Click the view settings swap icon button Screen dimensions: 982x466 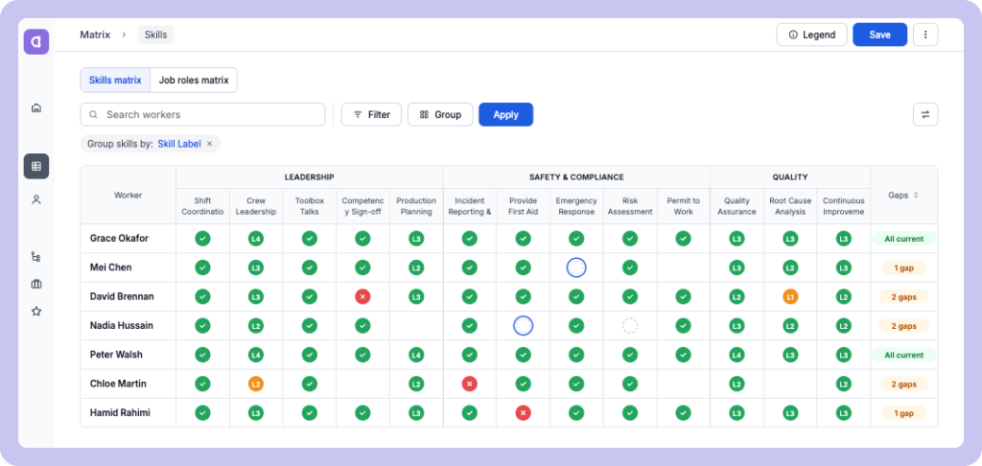point(925,115)
